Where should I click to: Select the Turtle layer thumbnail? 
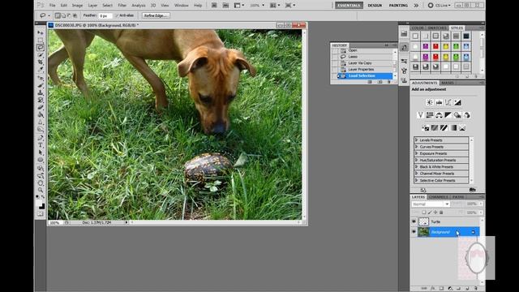423,221
